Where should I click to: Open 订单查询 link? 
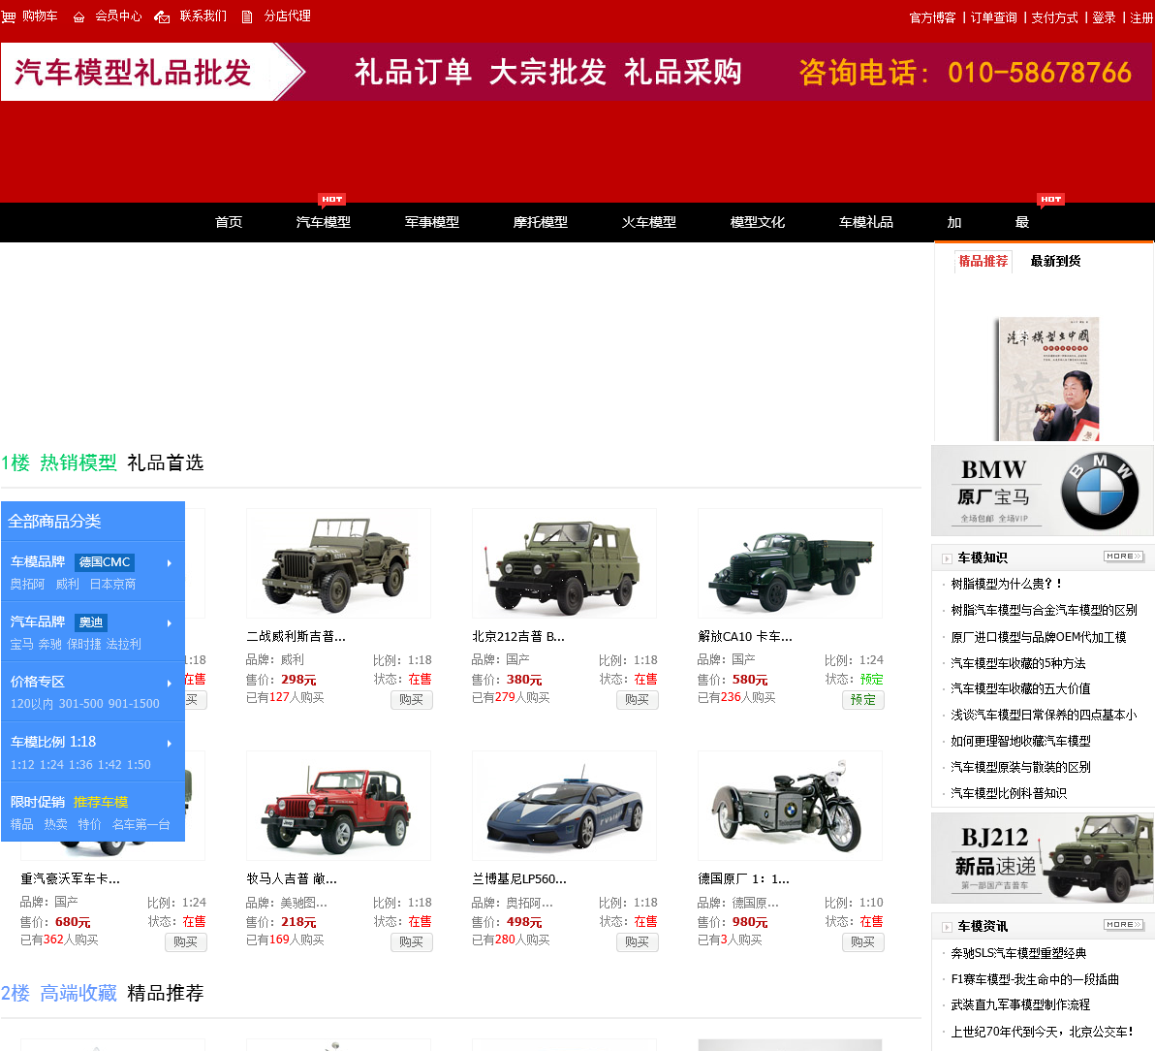point(994,17)
